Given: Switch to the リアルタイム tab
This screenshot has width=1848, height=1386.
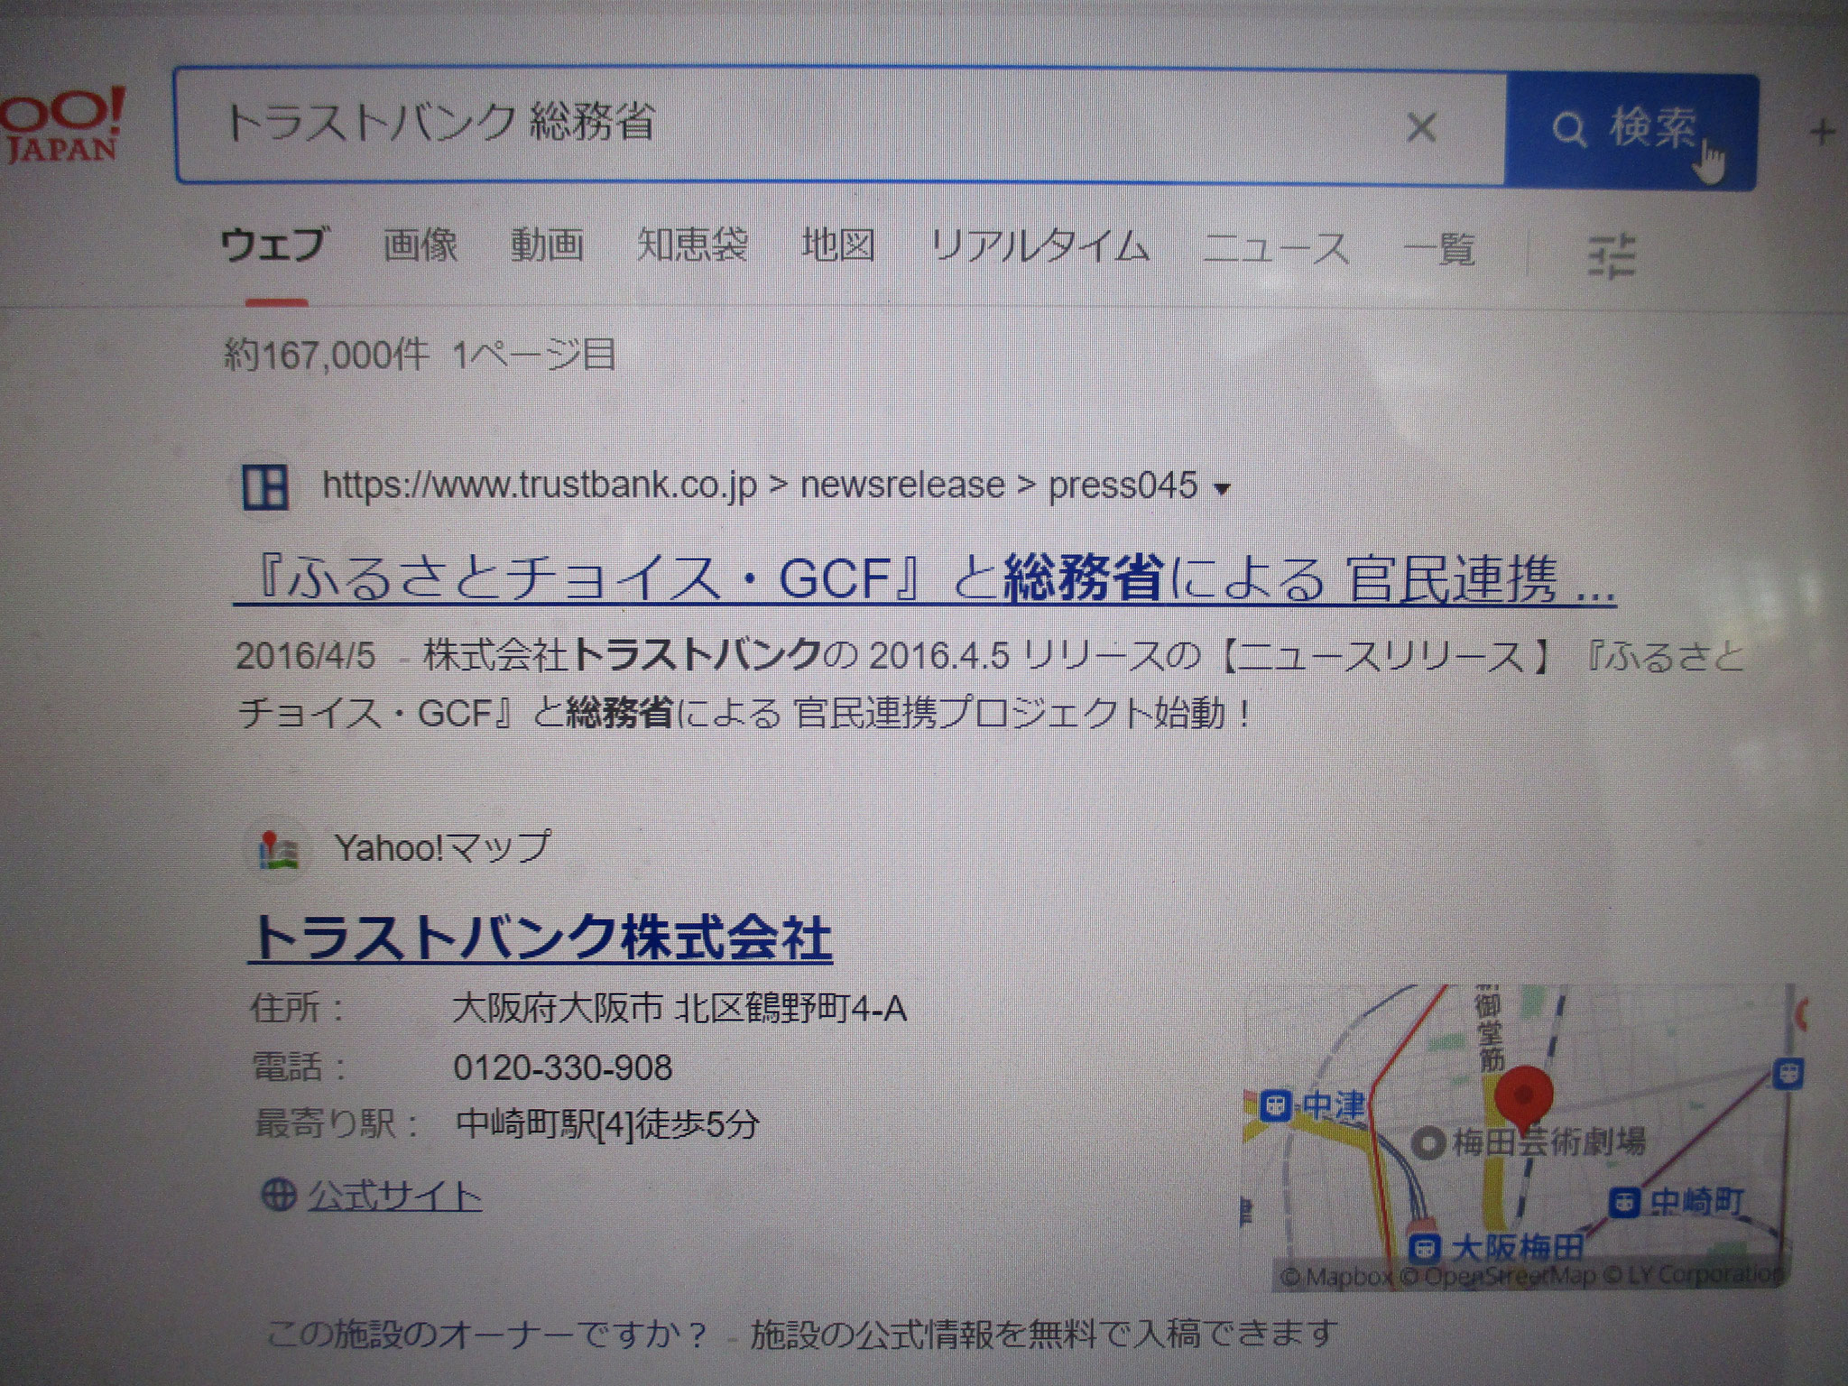Looking at the screenshot, I should (1039, 246).
